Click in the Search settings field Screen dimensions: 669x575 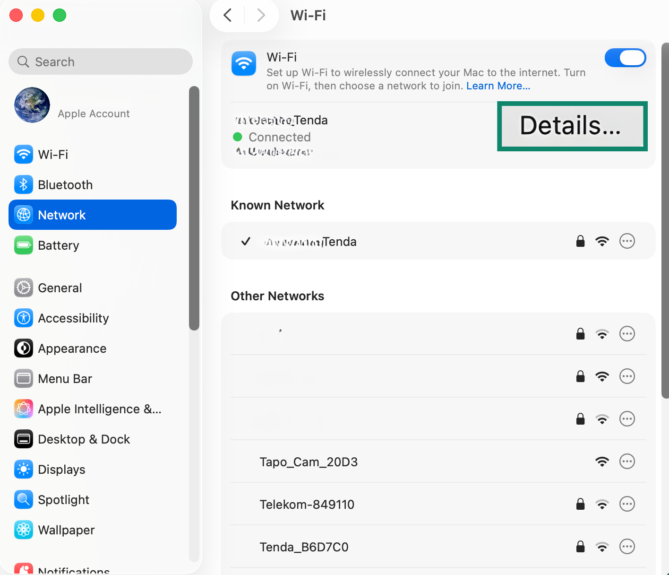click(100, 61)
